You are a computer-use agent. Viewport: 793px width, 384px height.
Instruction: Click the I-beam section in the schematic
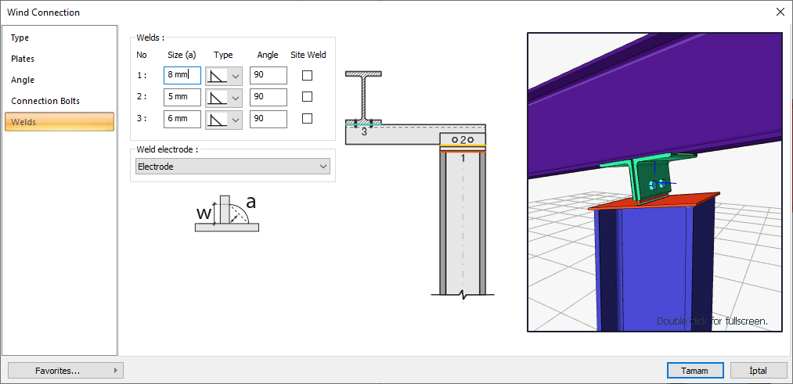[364, 97]
